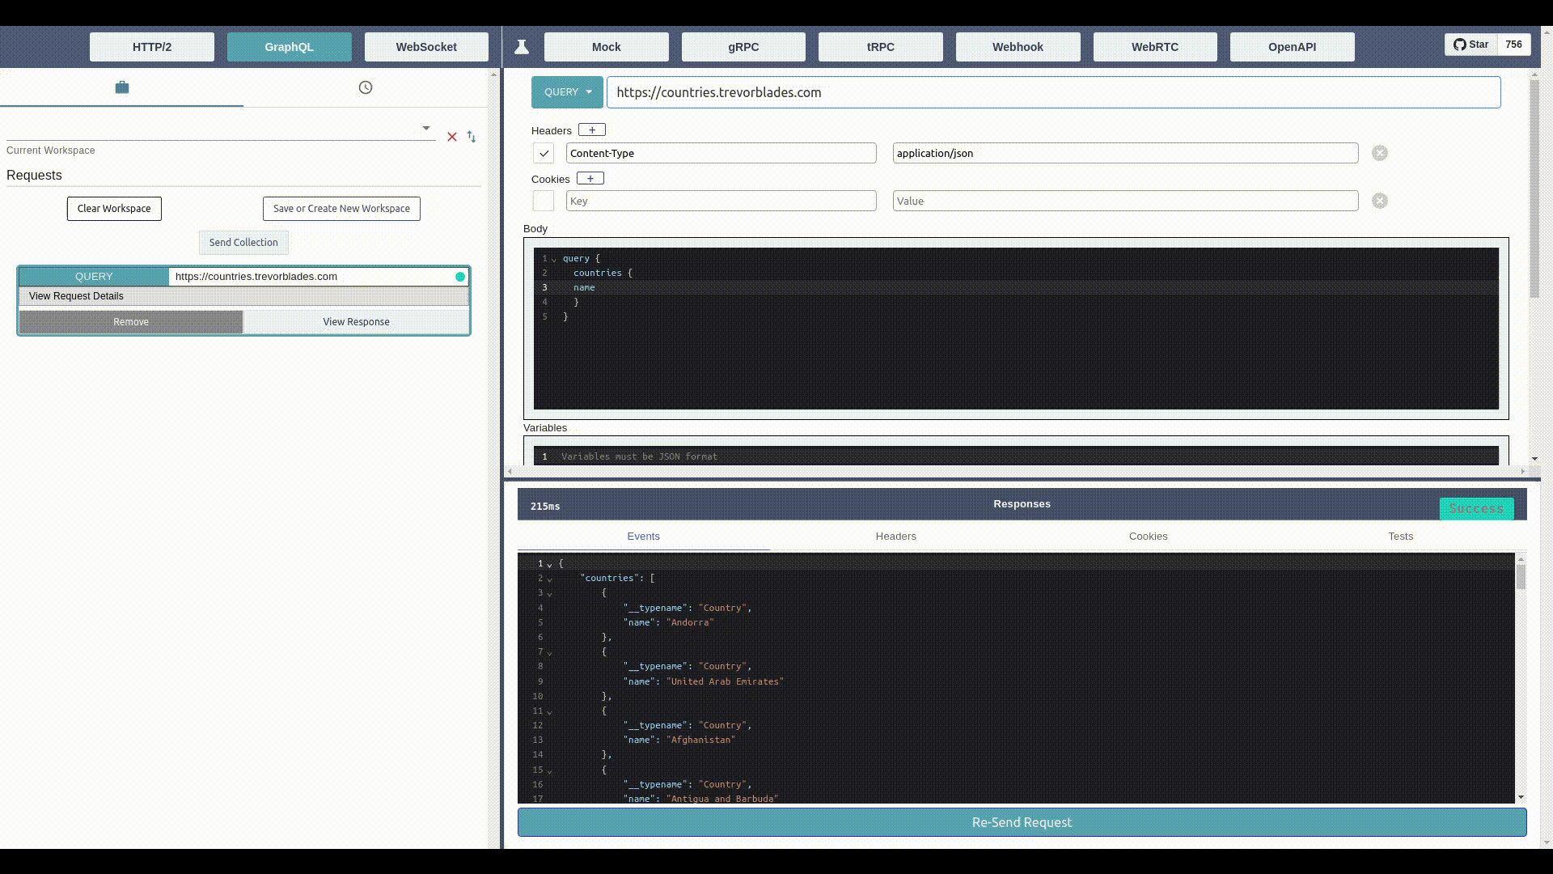Open the workspace briefcase tab
The width and height of the screenshot is (1553, 874).
[x=122, y=87]
